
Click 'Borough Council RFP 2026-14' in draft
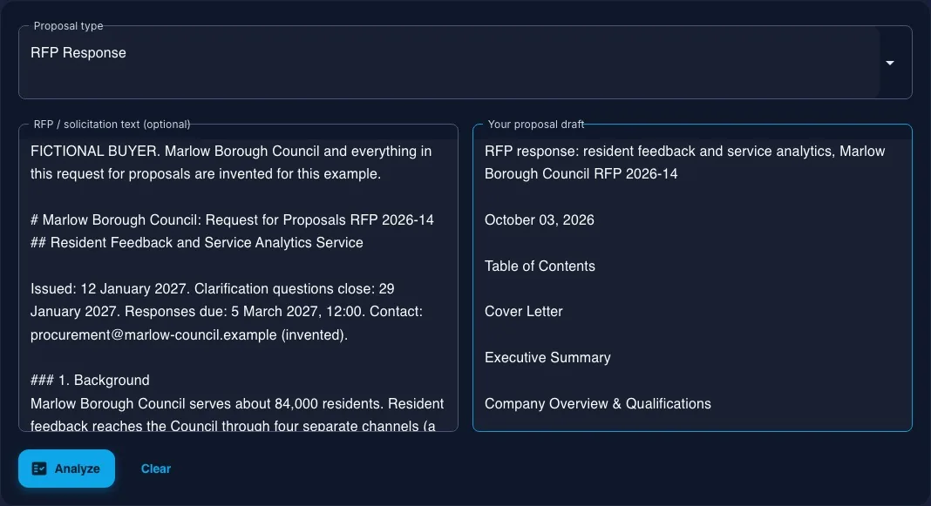click(581, 174)
